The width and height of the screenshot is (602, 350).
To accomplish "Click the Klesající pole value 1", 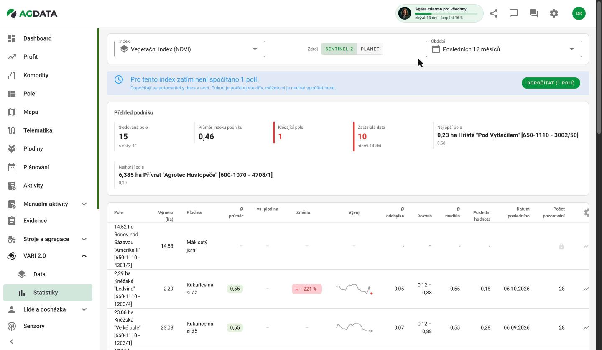I will tap(280, 137).
